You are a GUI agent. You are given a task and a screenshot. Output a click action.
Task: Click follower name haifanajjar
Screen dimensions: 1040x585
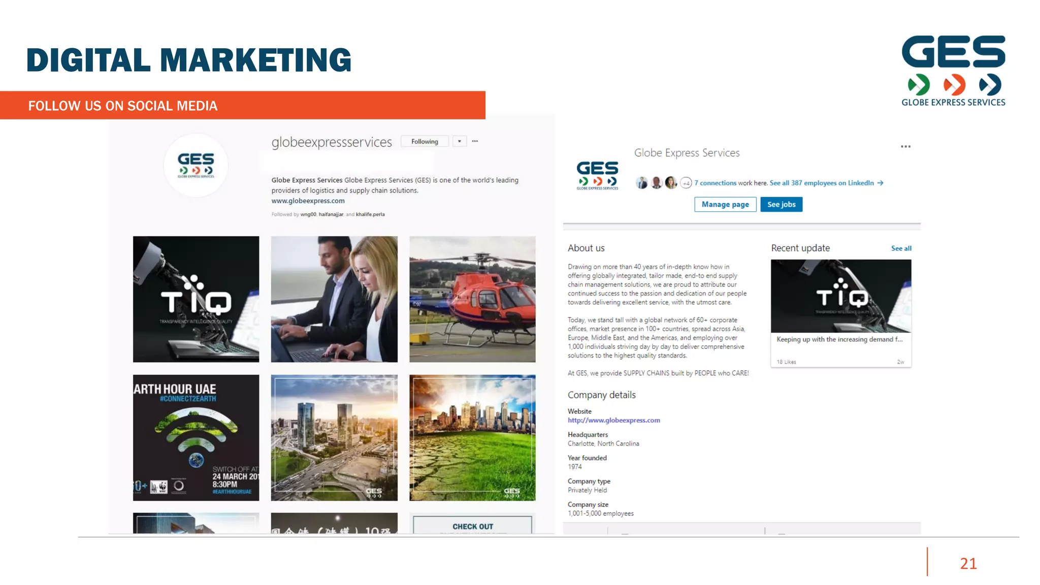pyautogui.click(x=331, y=214)
